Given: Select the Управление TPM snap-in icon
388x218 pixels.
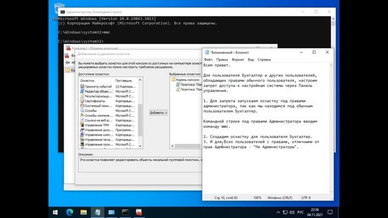Looking at the screenshot, I should point(82,125).
